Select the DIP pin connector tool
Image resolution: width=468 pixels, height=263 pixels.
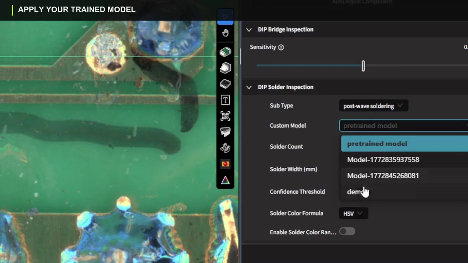tap(225, 132)
